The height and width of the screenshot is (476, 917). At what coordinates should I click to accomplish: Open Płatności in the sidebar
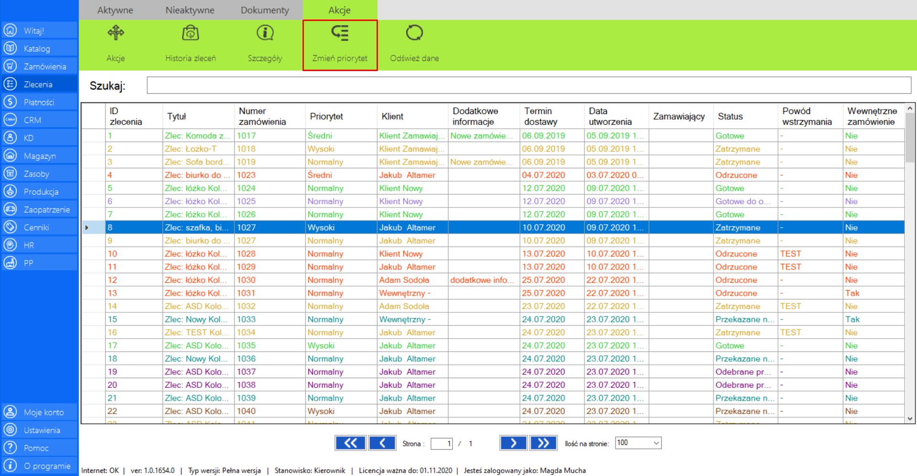click(x=39, y=102)
